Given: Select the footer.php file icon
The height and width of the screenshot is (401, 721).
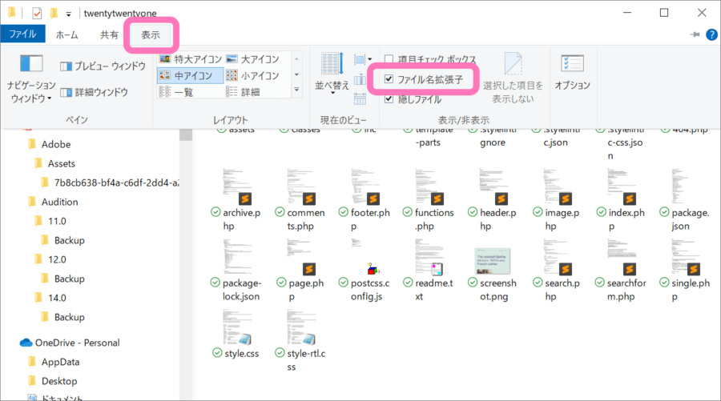Looking at the screenshot, I should pos(365,186).
